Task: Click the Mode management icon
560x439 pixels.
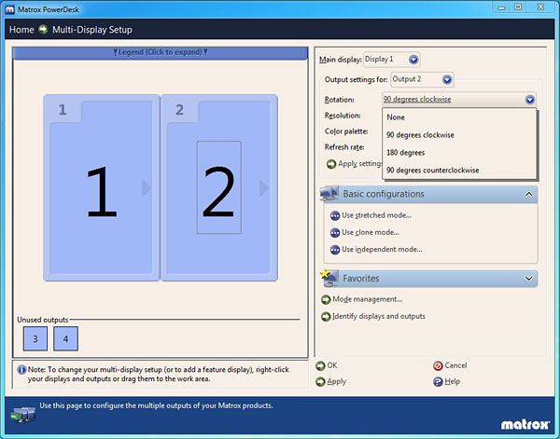Action: 326,299
